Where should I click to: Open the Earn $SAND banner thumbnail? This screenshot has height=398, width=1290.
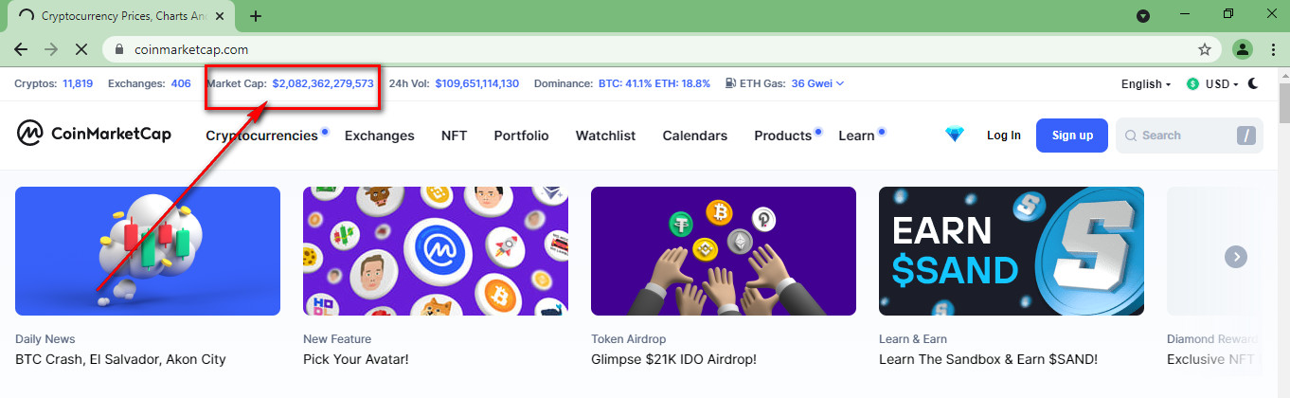(1011, 251)
